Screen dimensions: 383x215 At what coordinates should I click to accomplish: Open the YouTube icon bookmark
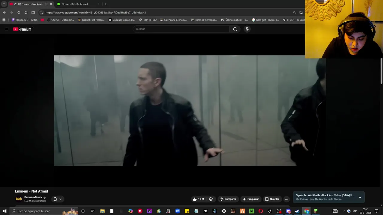pyautogui.click(x=42, y=20)
